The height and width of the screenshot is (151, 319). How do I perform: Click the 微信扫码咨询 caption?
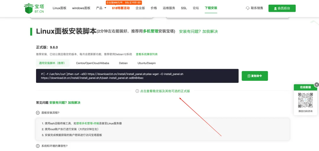pyautogui.click(x=305, y=111)
